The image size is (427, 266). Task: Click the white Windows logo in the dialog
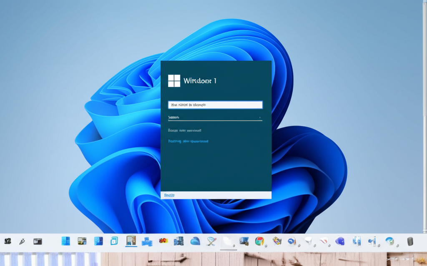point(174,81)
